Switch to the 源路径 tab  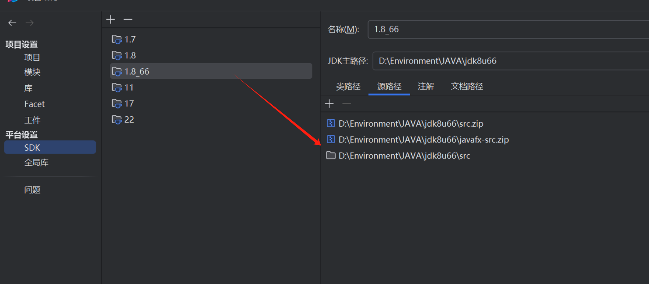pos(389,86)
